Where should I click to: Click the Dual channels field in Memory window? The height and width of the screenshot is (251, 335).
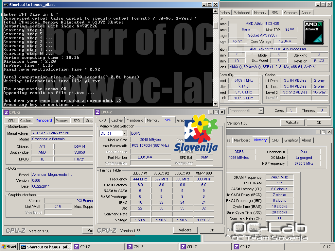[x=304, y=152]
